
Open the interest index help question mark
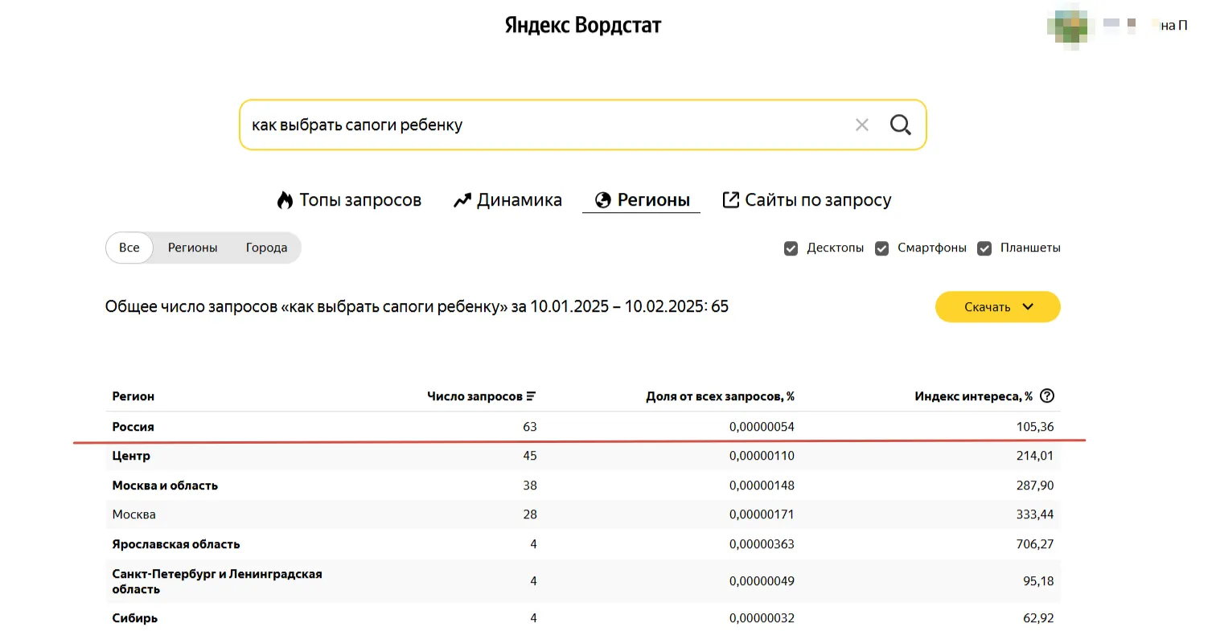pyautogui.click(x=1047, y=395)
